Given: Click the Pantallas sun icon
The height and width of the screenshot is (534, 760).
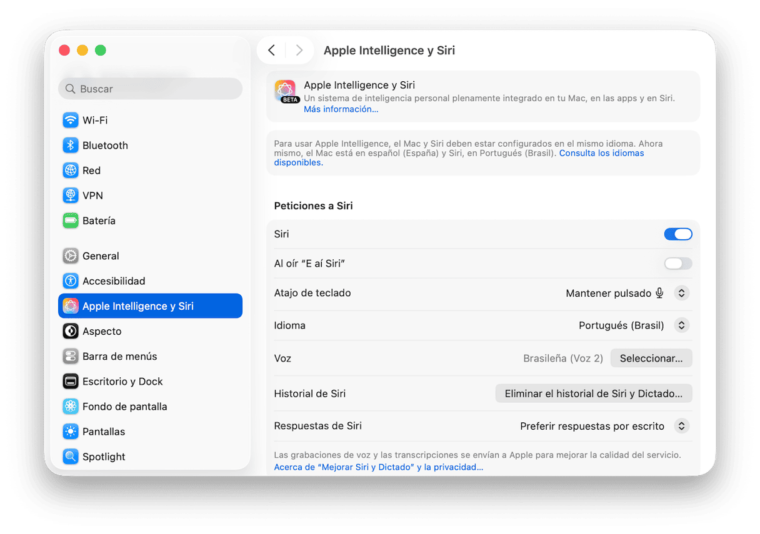Looking at the screenshot, I should (x=71, y=432).
